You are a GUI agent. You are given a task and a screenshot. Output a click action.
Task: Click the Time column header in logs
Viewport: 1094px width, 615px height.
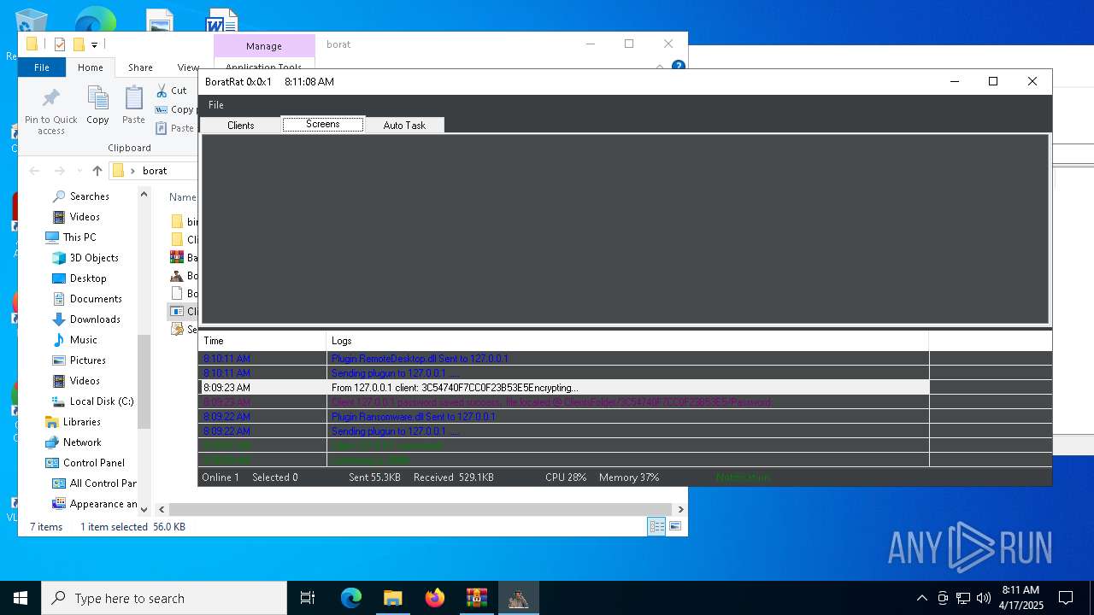[x=262, y=341]
